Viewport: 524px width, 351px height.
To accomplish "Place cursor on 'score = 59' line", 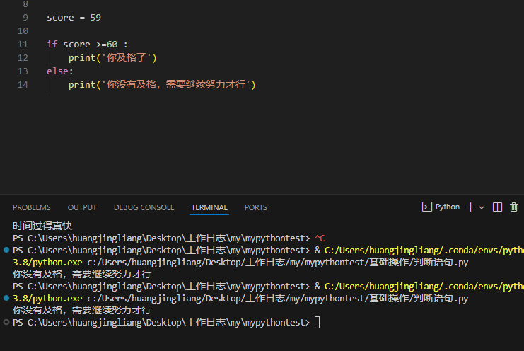I will coord(74,18).
